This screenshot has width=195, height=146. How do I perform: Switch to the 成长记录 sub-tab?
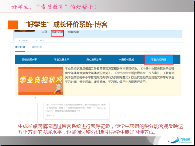[x=21, y=47]
